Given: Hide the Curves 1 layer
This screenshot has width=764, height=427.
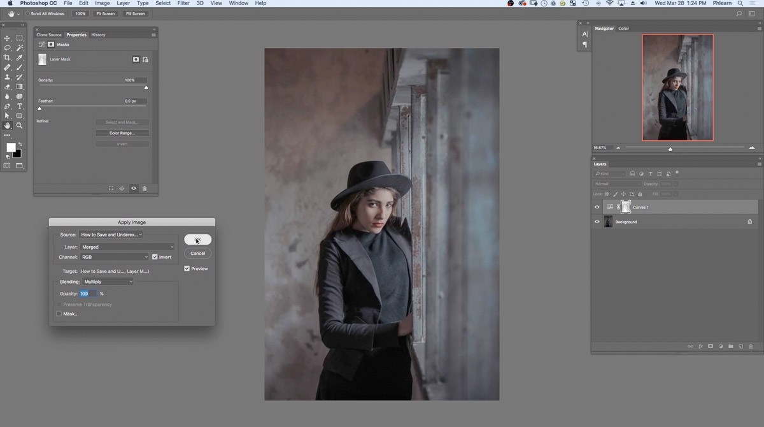Looking at the screenshot, I should [x=597, y=207].
